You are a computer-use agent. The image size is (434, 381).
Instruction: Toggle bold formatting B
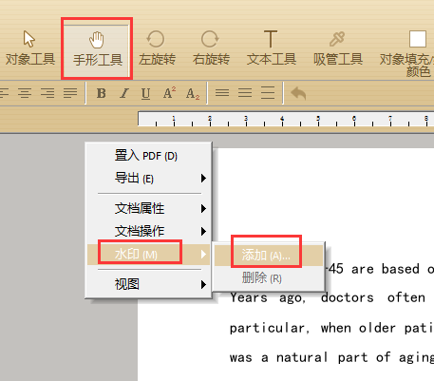pos(102,93)
